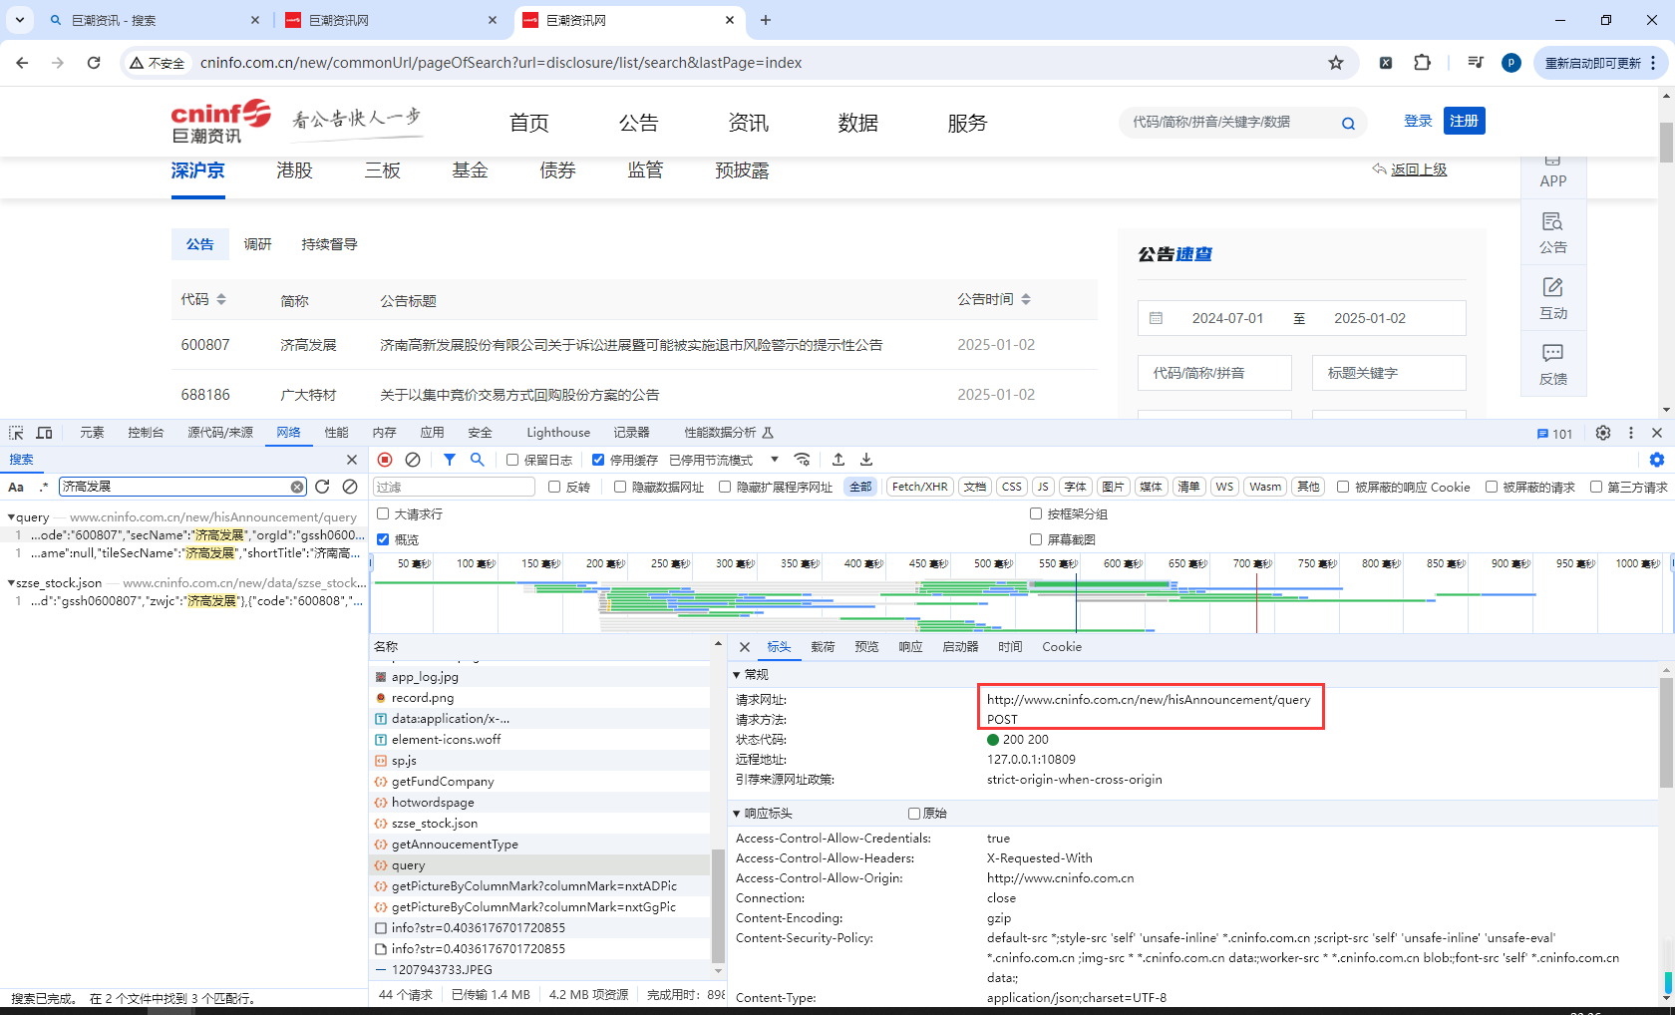
Task: Click the network 过滤 input field
Action: point(454,487)
